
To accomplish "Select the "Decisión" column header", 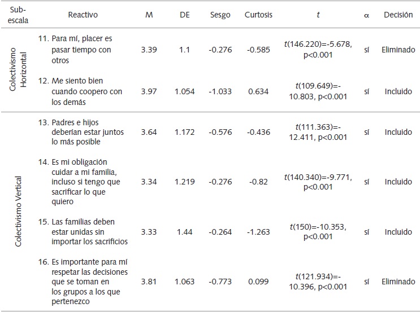I will coord(397,15).
